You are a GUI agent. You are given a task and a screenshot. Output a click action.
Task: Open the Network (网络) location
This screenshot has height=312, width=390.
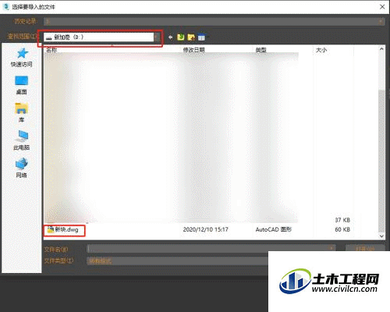pos(22,168)
